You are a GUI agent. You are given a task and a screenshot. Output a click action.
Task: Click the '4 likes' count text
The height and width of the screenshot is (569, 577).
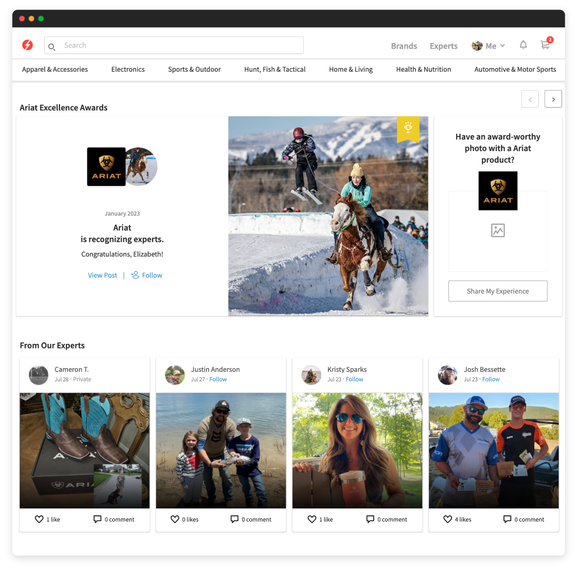(x=463, y=519)
